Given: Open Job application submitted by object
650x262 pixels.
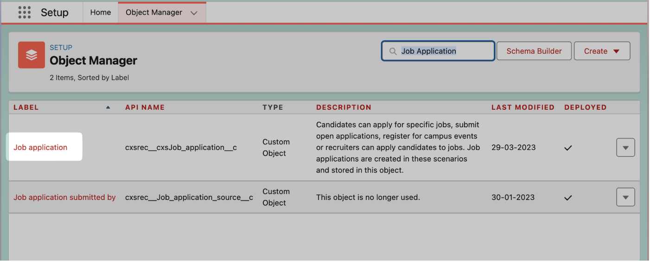Looking at the screenshot, I should pyautogui.click(x=64, y=197).
